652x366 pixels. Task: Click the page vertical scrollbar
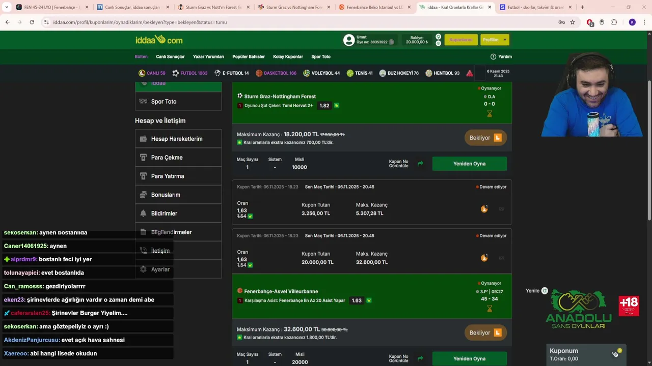[x=649, y=150]
